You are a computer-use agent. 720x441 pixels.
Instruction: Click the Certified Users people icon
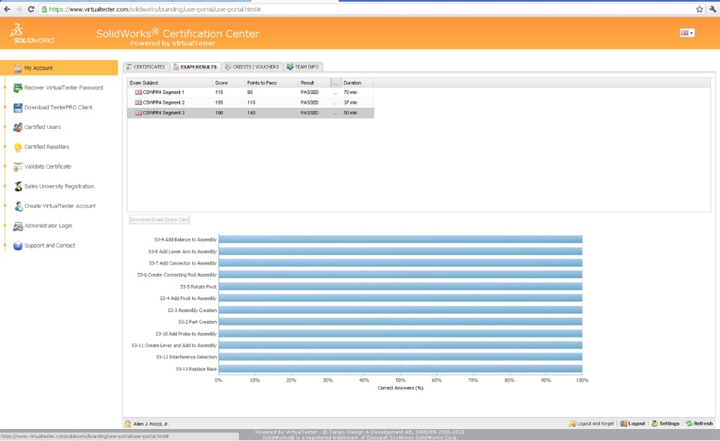(x=17, y=127)
